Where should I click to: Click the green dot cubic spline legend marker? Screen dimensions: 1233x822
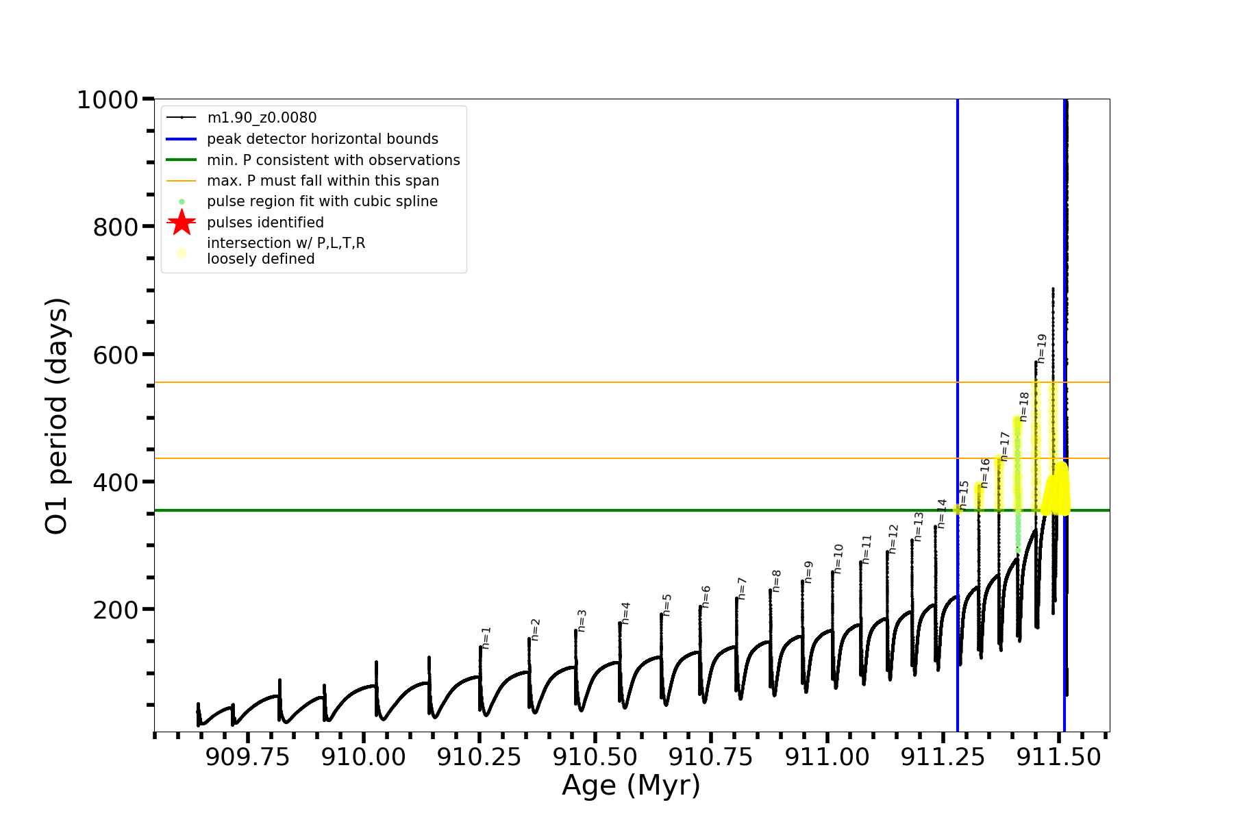[182, 201]
